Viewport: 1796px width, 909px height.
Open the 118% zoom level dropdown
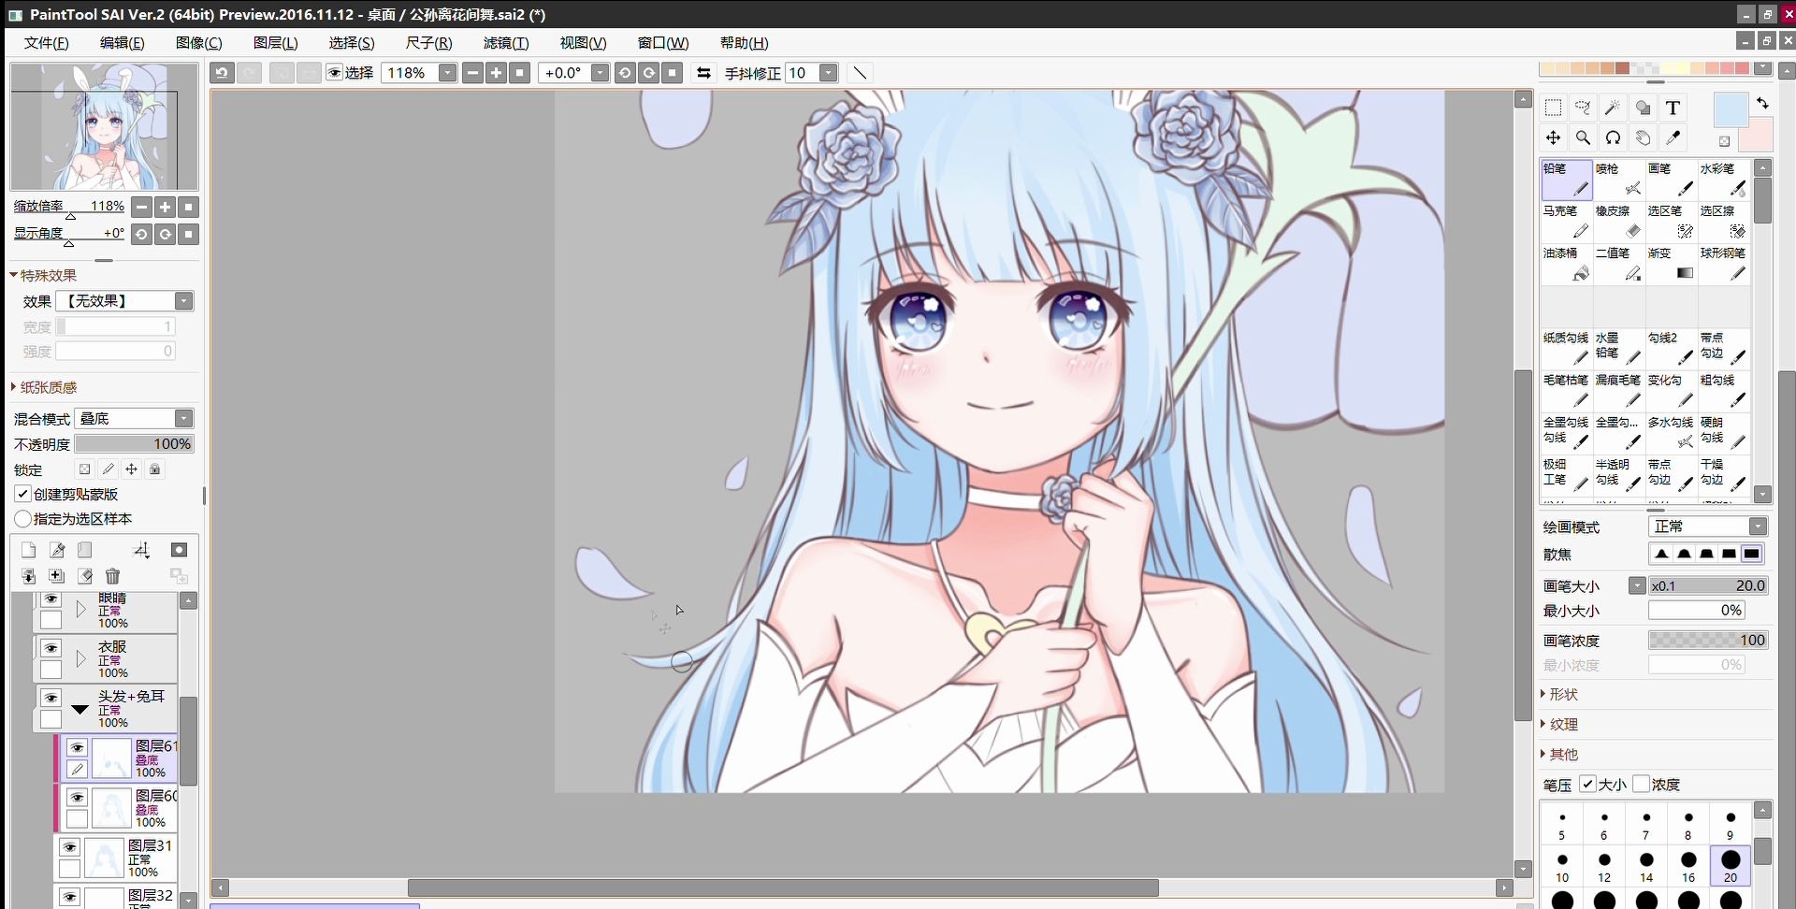[448, 73]
